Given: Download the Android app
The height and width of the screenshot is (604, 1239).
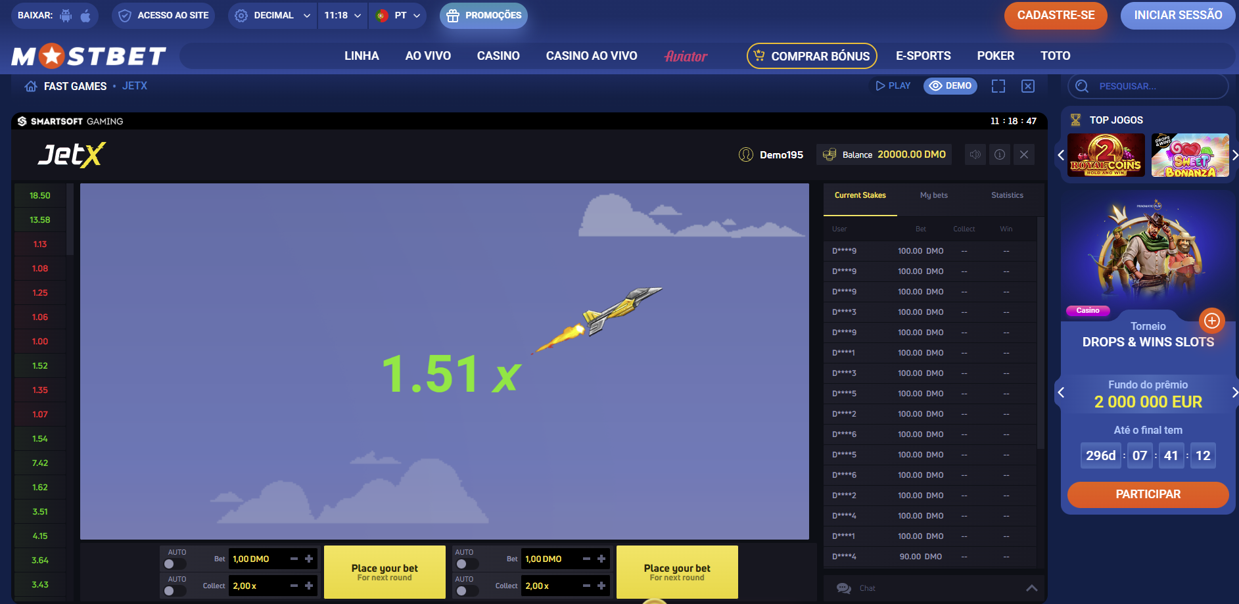Looking at the screenshot, I should (x=66, y=14).
